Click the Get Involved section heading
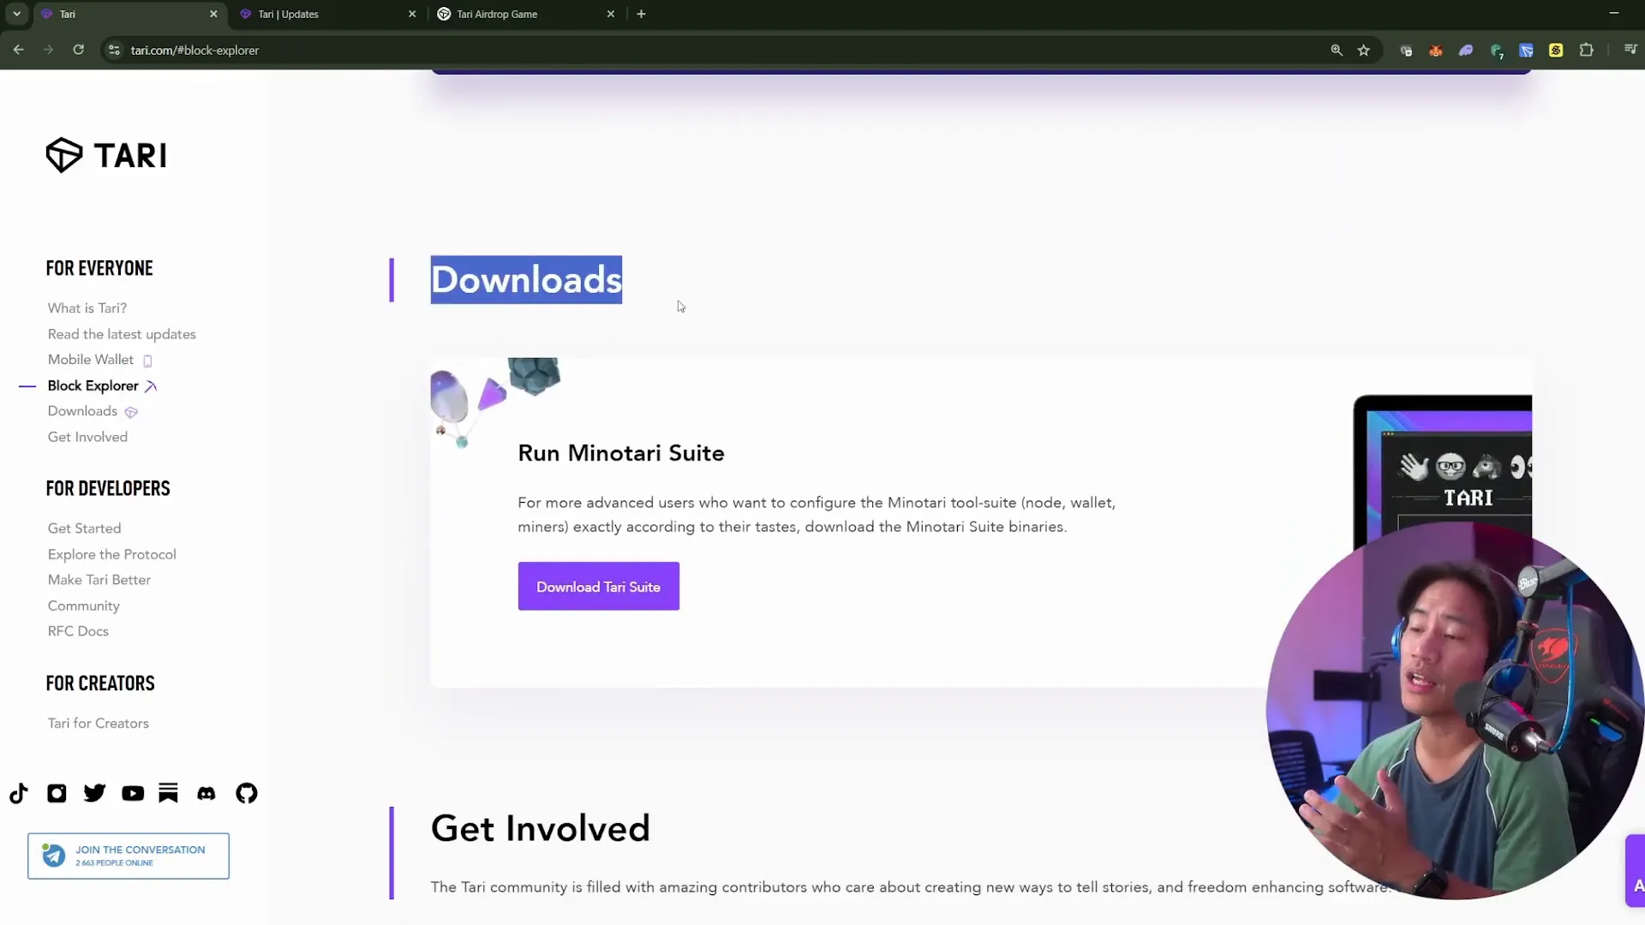Screen dimensions: 1645x925 541,828
